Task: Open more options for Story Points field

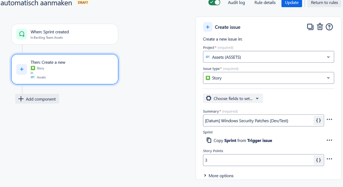Action: tap(329, 159)
